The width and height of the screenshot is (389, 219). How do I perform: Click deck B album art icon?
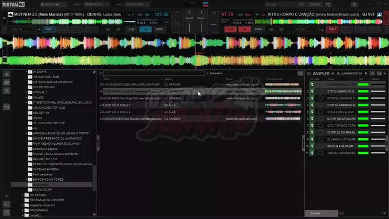(380, 15)
